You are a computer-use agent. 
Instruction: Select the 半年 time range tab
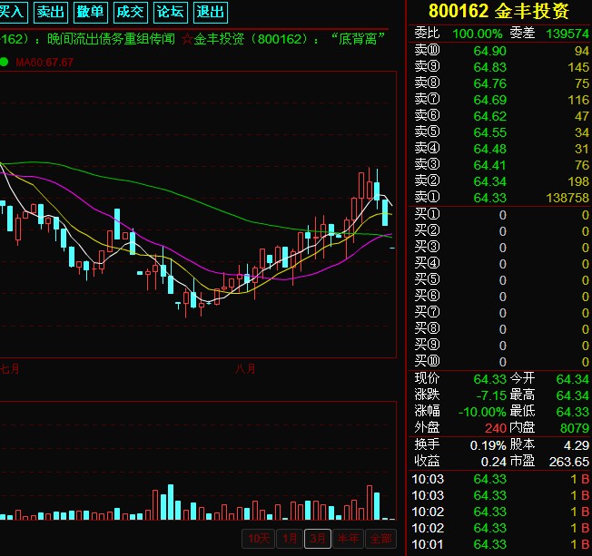point(348,538)
